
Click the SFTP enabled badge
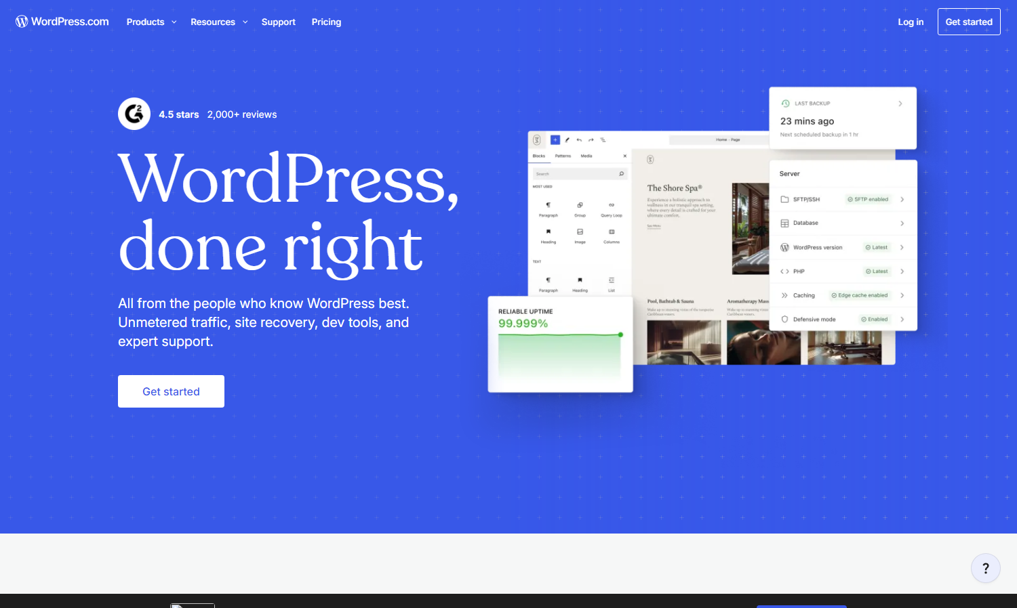click(868, 199)
